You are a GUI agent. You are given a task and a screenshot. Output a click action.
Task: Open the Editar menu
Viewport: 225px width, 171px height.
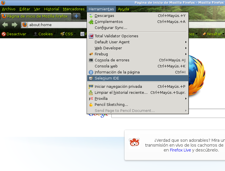pyautogui.click(x=25, y=9)
